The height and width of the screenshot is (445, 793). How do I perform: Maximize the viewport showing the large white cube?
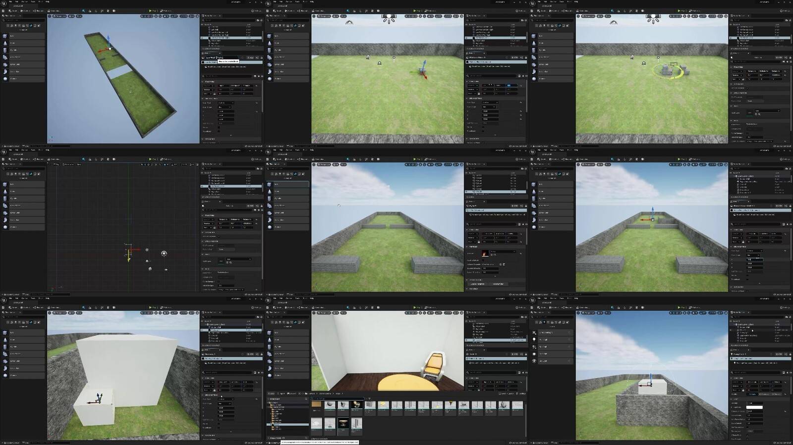(x=197, y=313)
